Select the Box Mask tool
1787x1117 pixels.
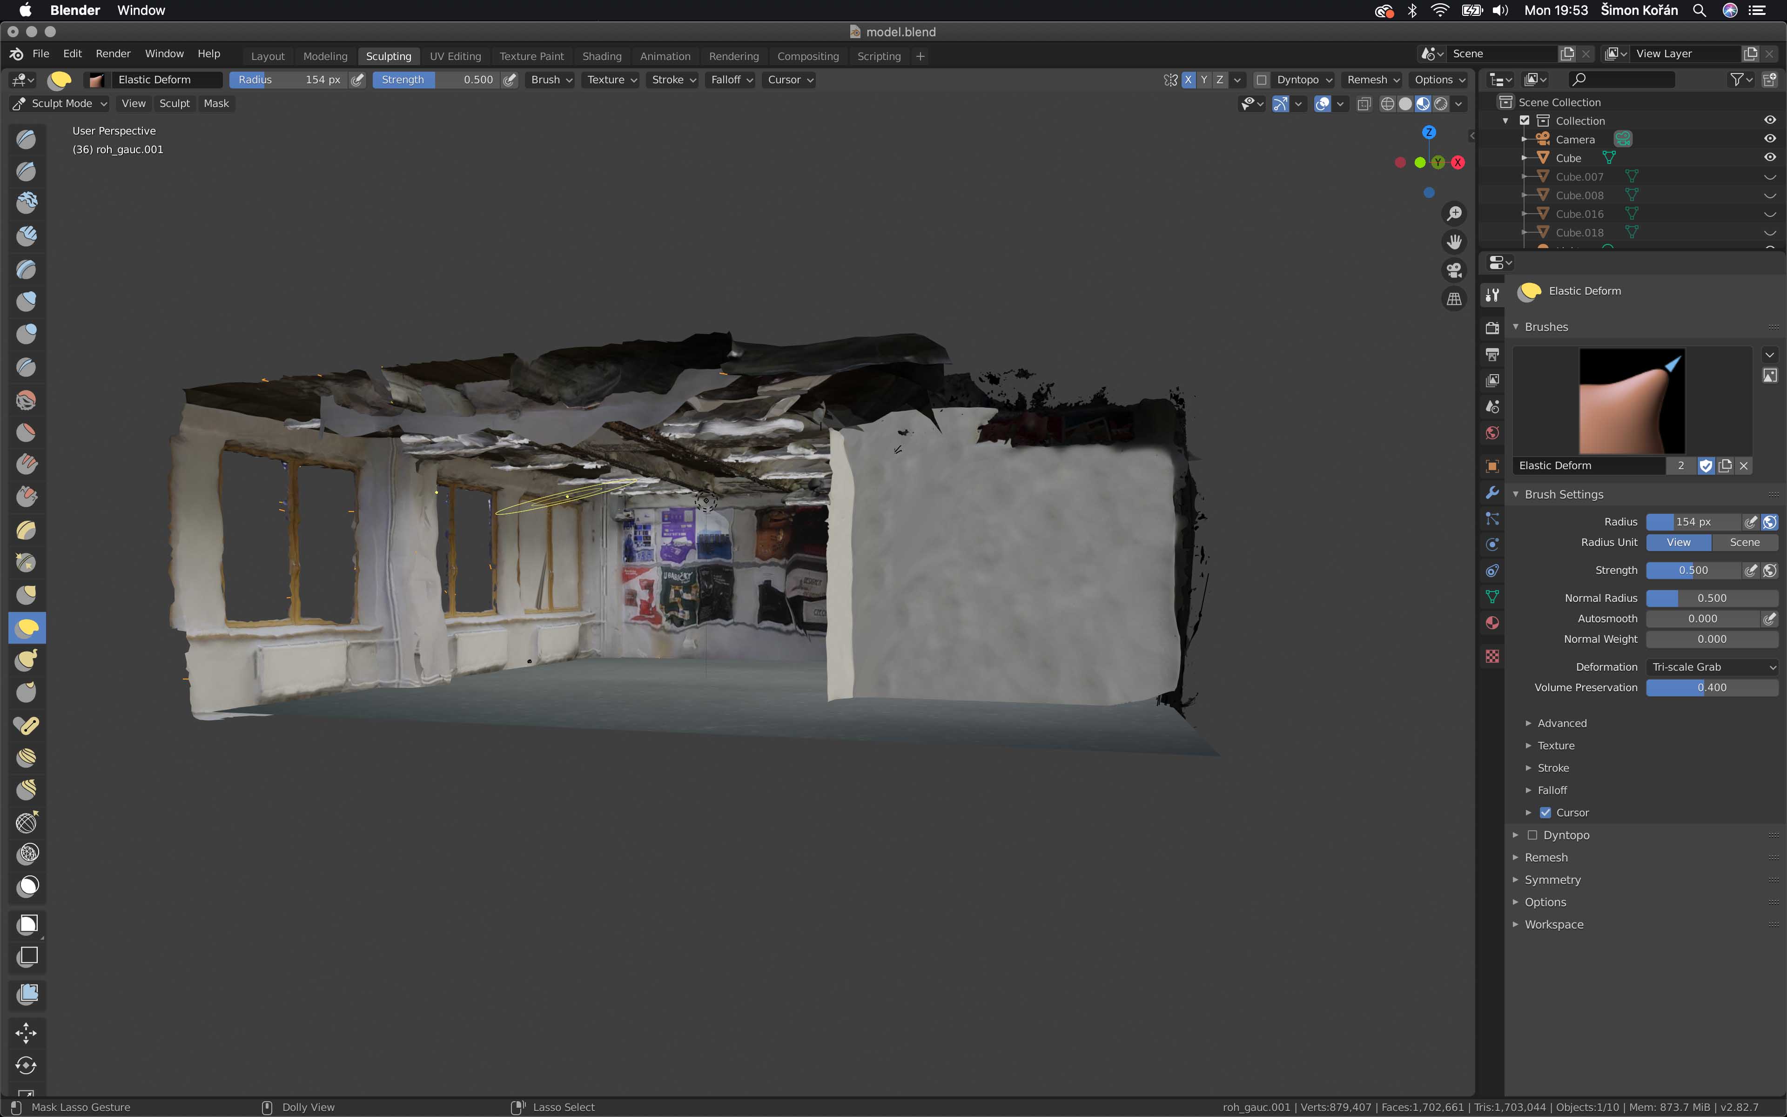[27, 924]
